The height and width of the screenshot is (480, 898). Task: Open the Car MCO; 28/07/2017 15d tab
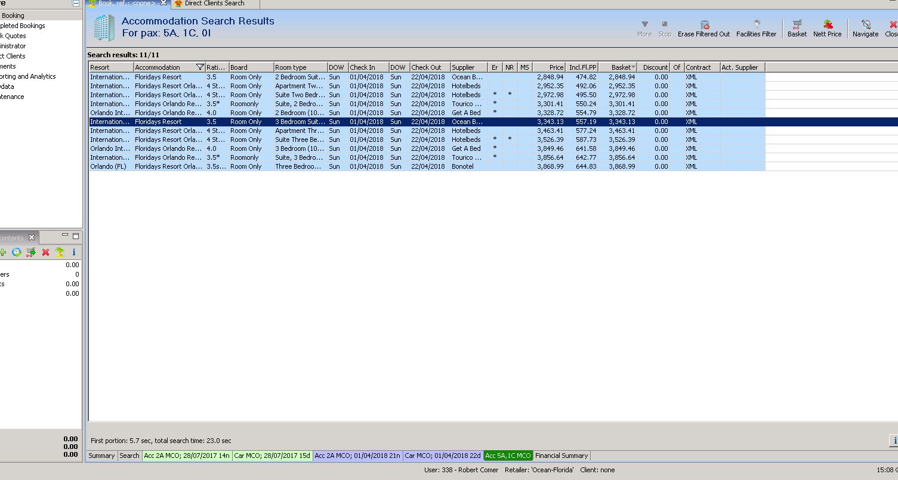272,456
